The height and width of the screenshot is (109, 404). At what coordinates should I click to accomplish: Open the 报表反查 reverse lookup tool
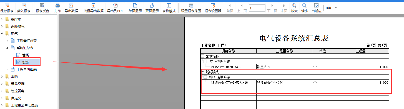coord(42,8)
